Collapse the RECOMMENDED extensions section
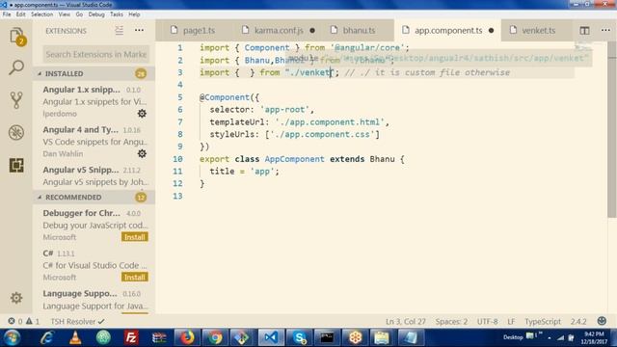Image resolution: width=617 pixels, height=347 pixels. 94,197
